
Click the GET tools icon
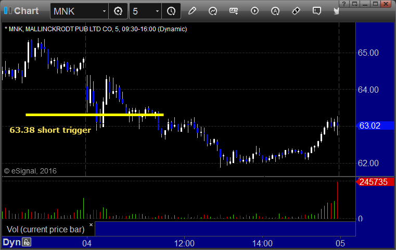(x=234, y=11)
